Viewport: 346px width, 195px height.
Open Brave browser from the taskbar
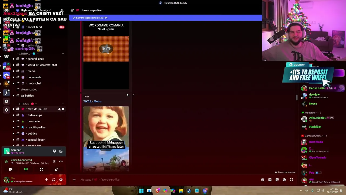click(157, 191)
